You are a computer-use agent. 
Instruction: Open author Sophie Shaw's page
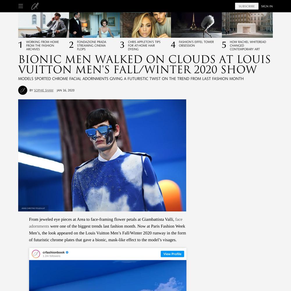pyautogui.click(x=44, y=91)
